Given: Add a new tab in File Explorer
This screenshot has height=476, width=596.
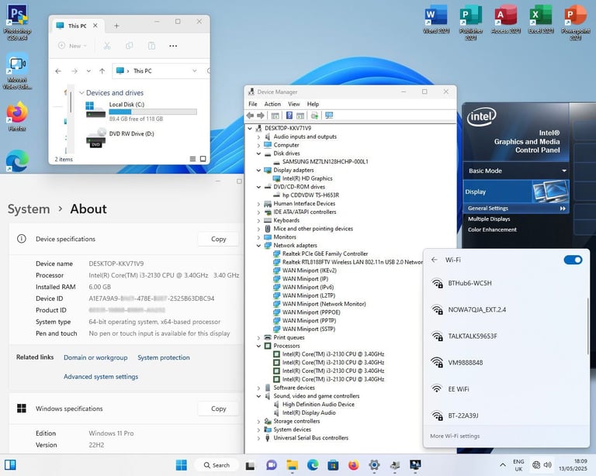Looking at the screenshot, I should 116,26.
